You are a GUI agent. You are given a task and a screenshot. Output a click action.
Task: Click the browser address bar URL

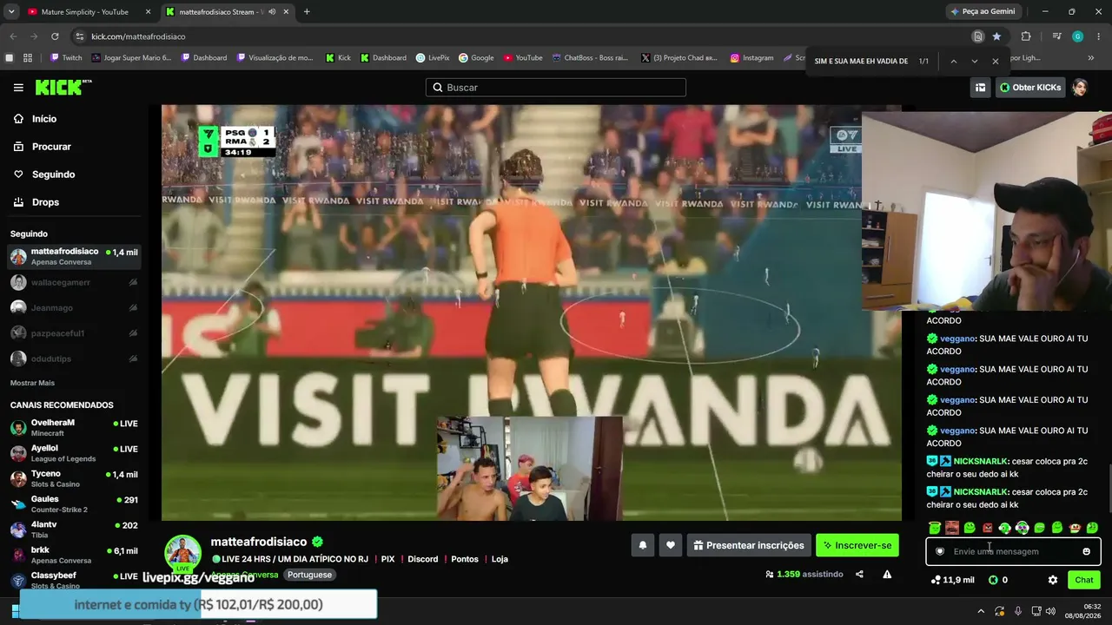(x=138, y=36)
